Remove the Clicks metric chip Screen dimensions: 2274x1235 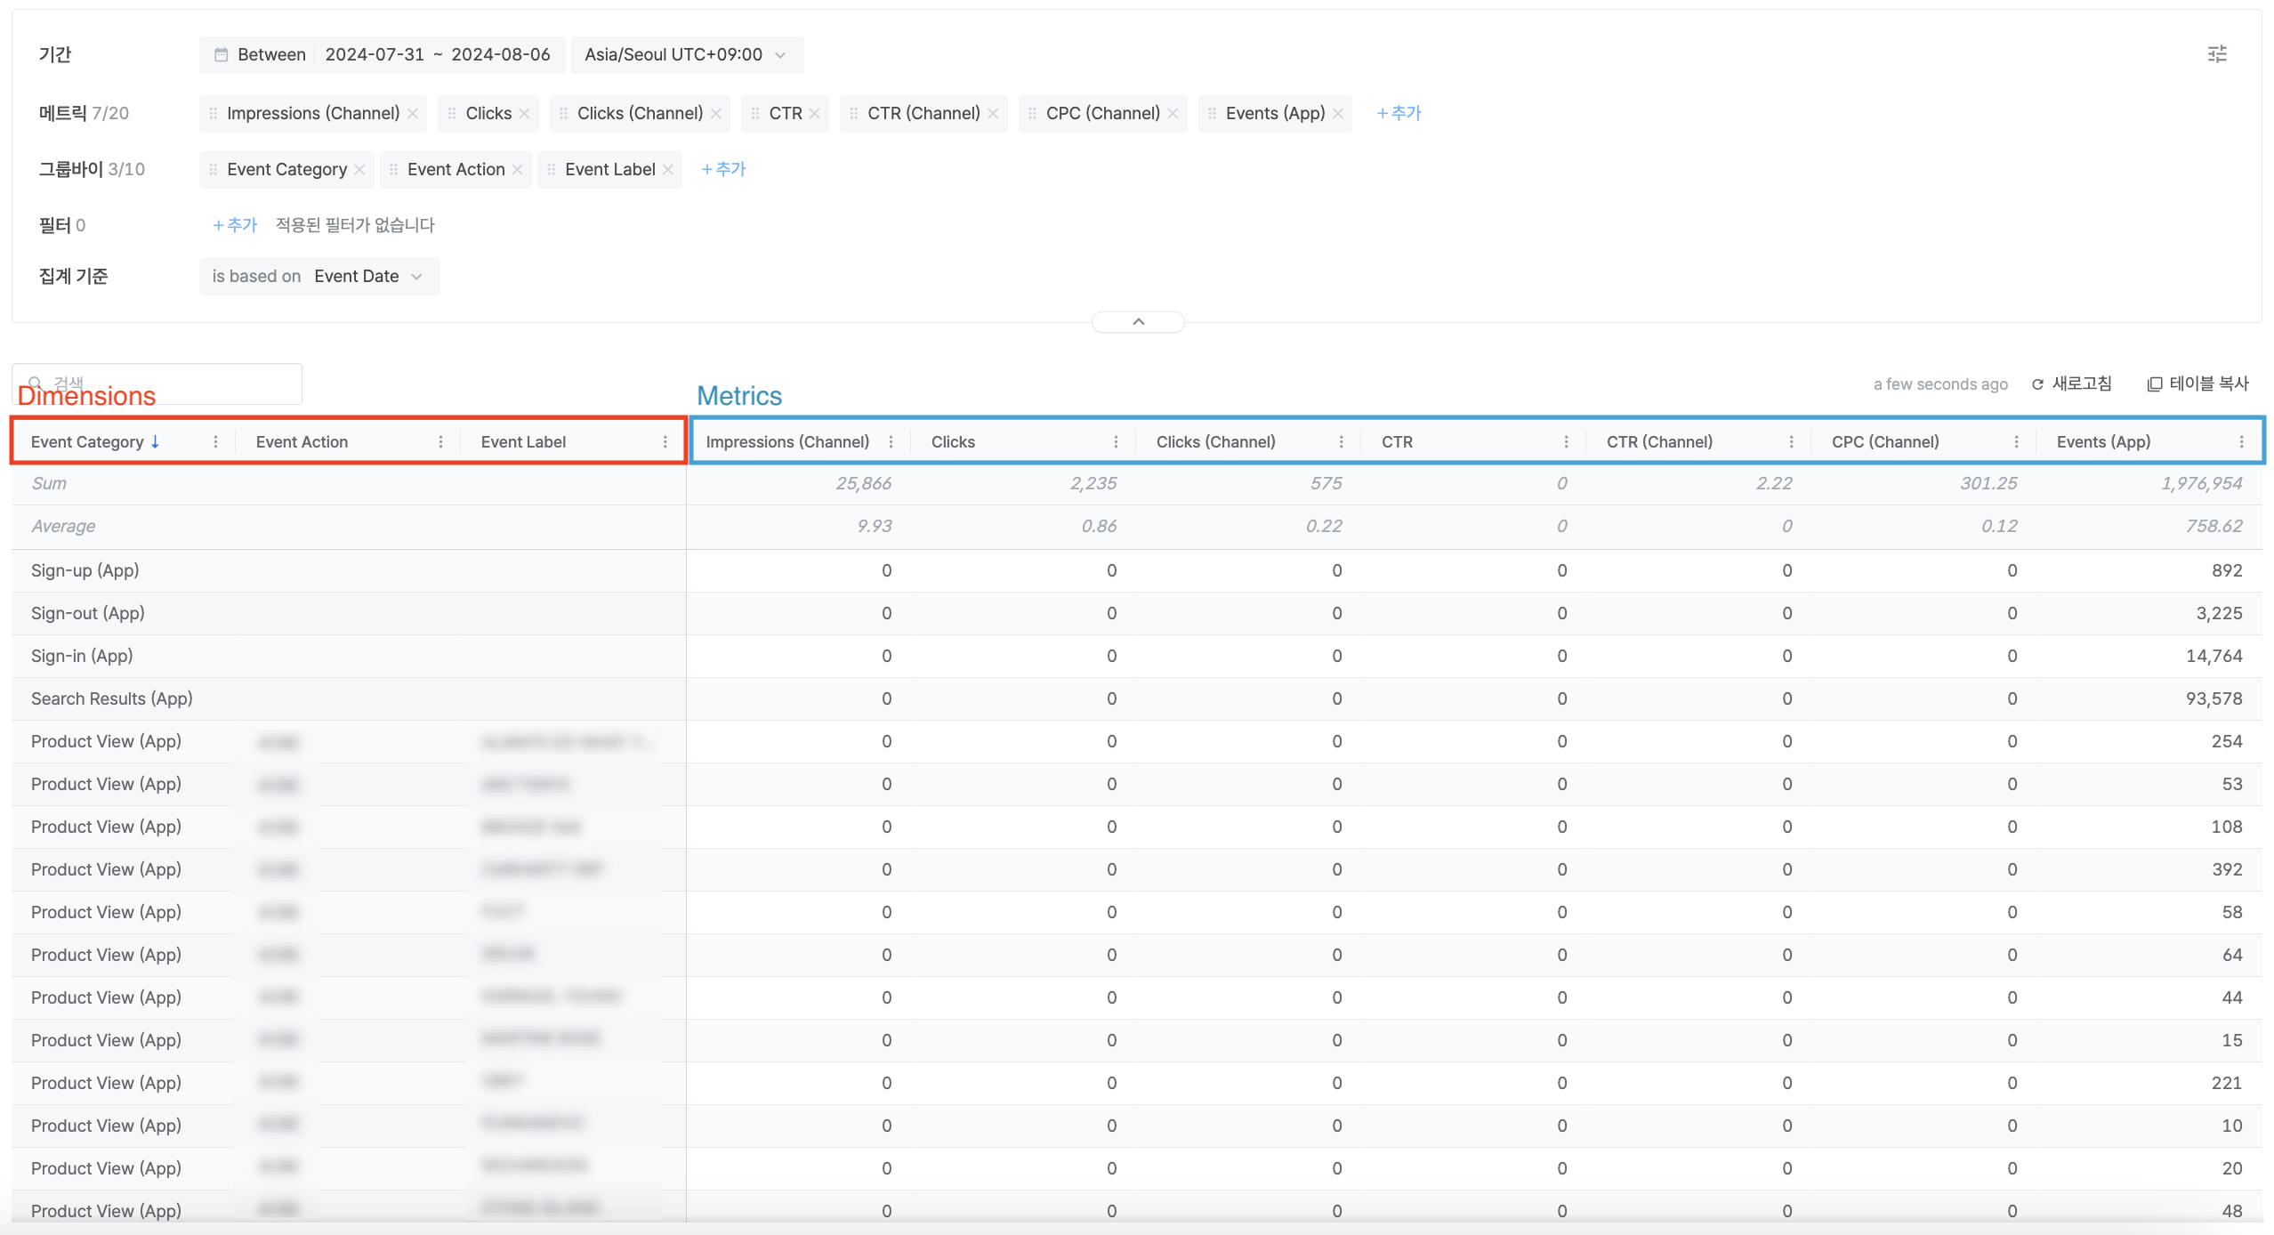[525, 114]
